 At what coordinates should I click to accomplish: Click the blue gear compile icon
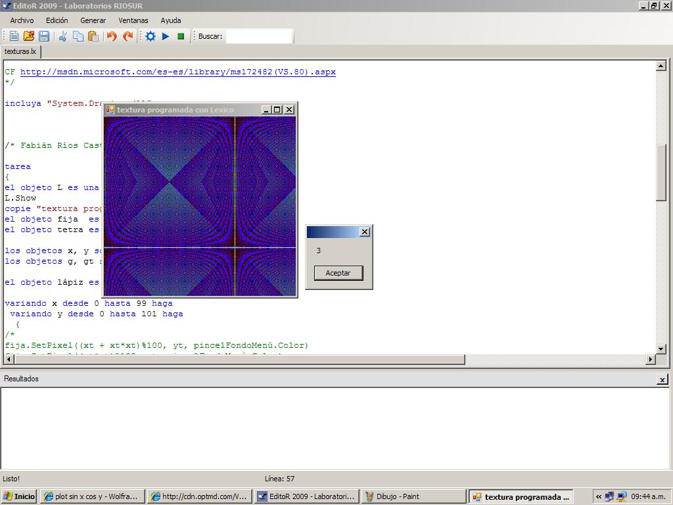pyautogui.click(x=151, y=36)
